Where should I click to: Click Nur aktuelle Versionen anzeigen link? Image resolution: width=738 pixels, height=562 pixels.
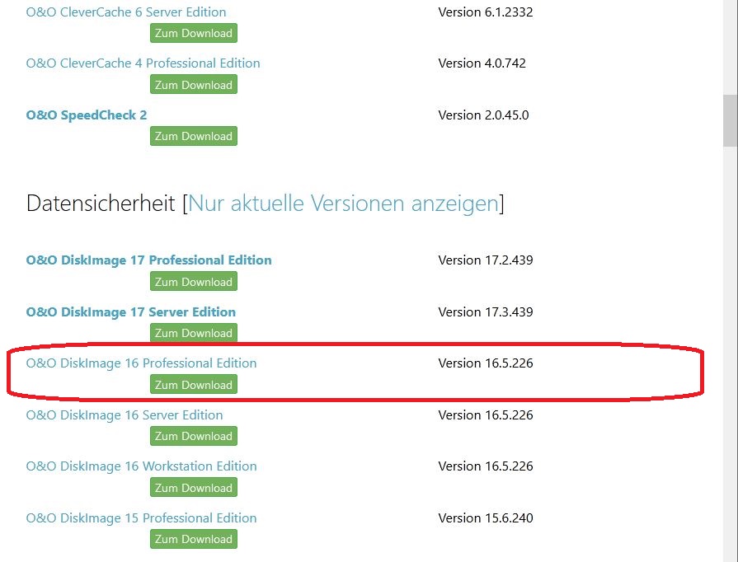click(343, 204)
